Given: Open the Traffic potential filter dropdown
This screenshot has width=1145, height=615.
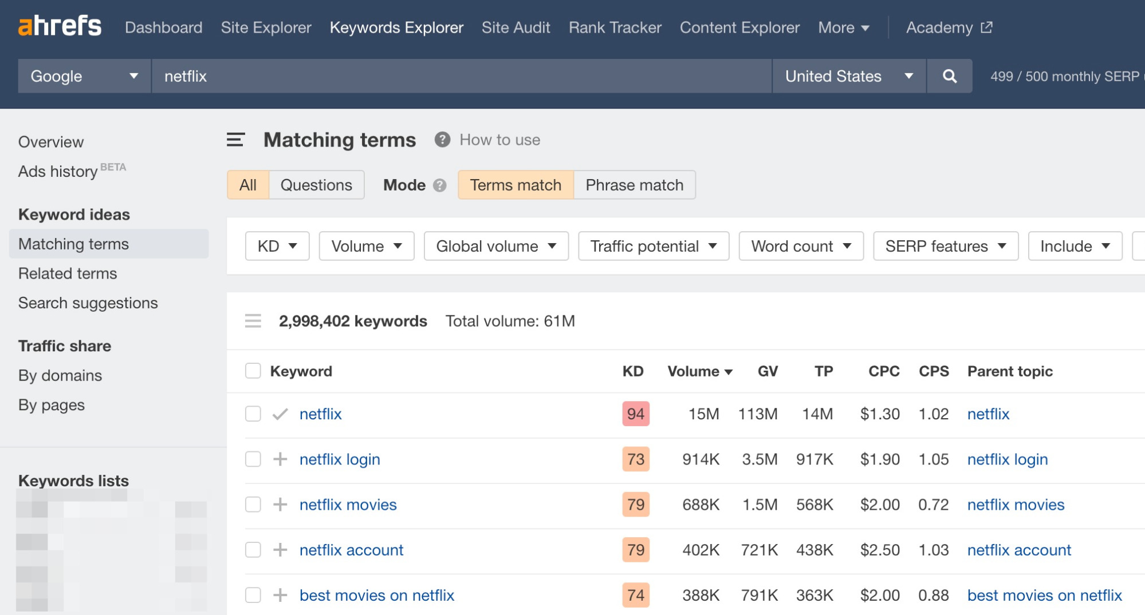Looking at the screenshot, I should pyautogui.click(x=654, y=246).
